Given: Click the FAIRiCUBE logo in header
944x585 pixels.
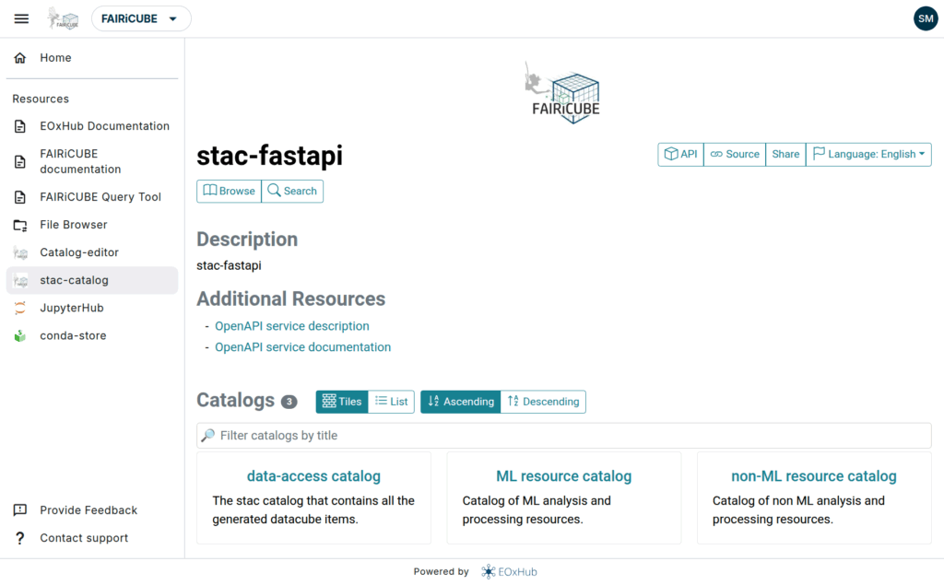Looking at the screenshot, I should [64, 18].
